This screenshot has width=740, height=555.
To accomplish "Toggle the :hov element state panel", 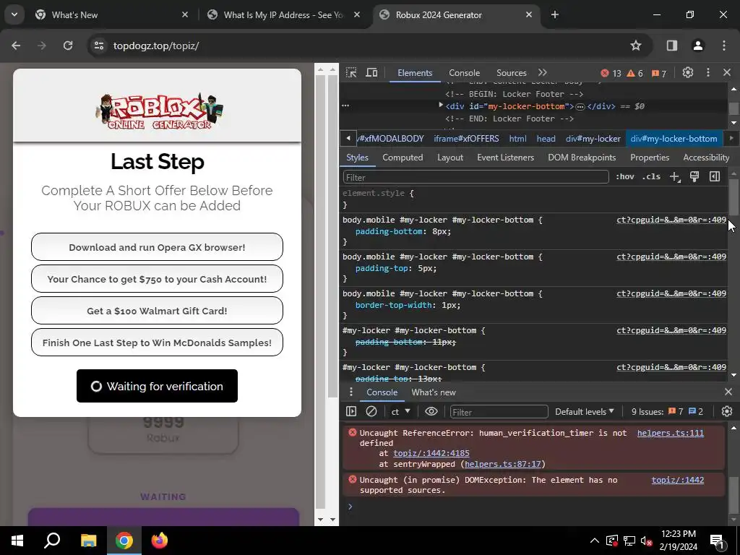I will click(x=625, y=176).
